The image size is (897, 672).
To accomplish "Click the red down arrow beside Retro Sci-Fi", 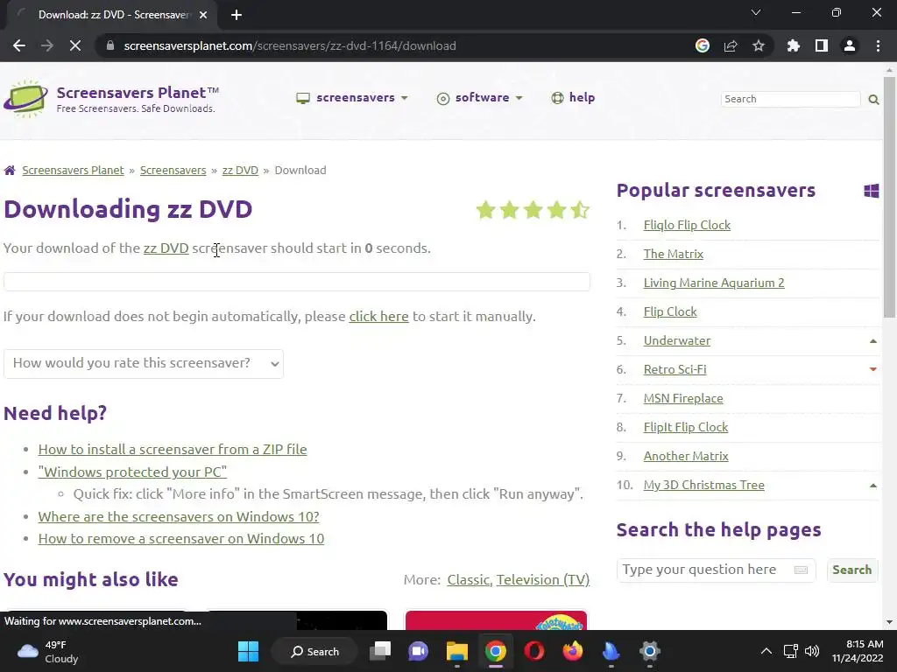I will coord(873,369).
